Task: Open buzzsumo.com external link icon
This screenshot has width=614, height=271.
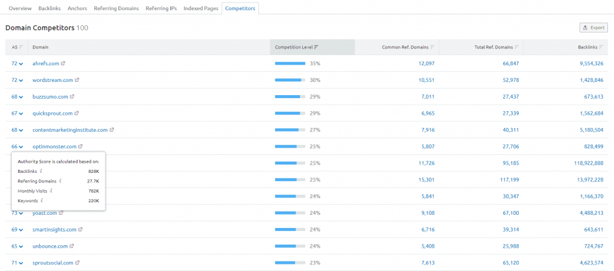Action: coord(72,96)
